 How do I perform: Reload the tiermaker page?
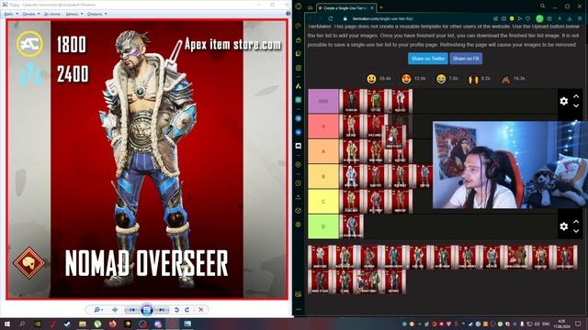point(331,18)
